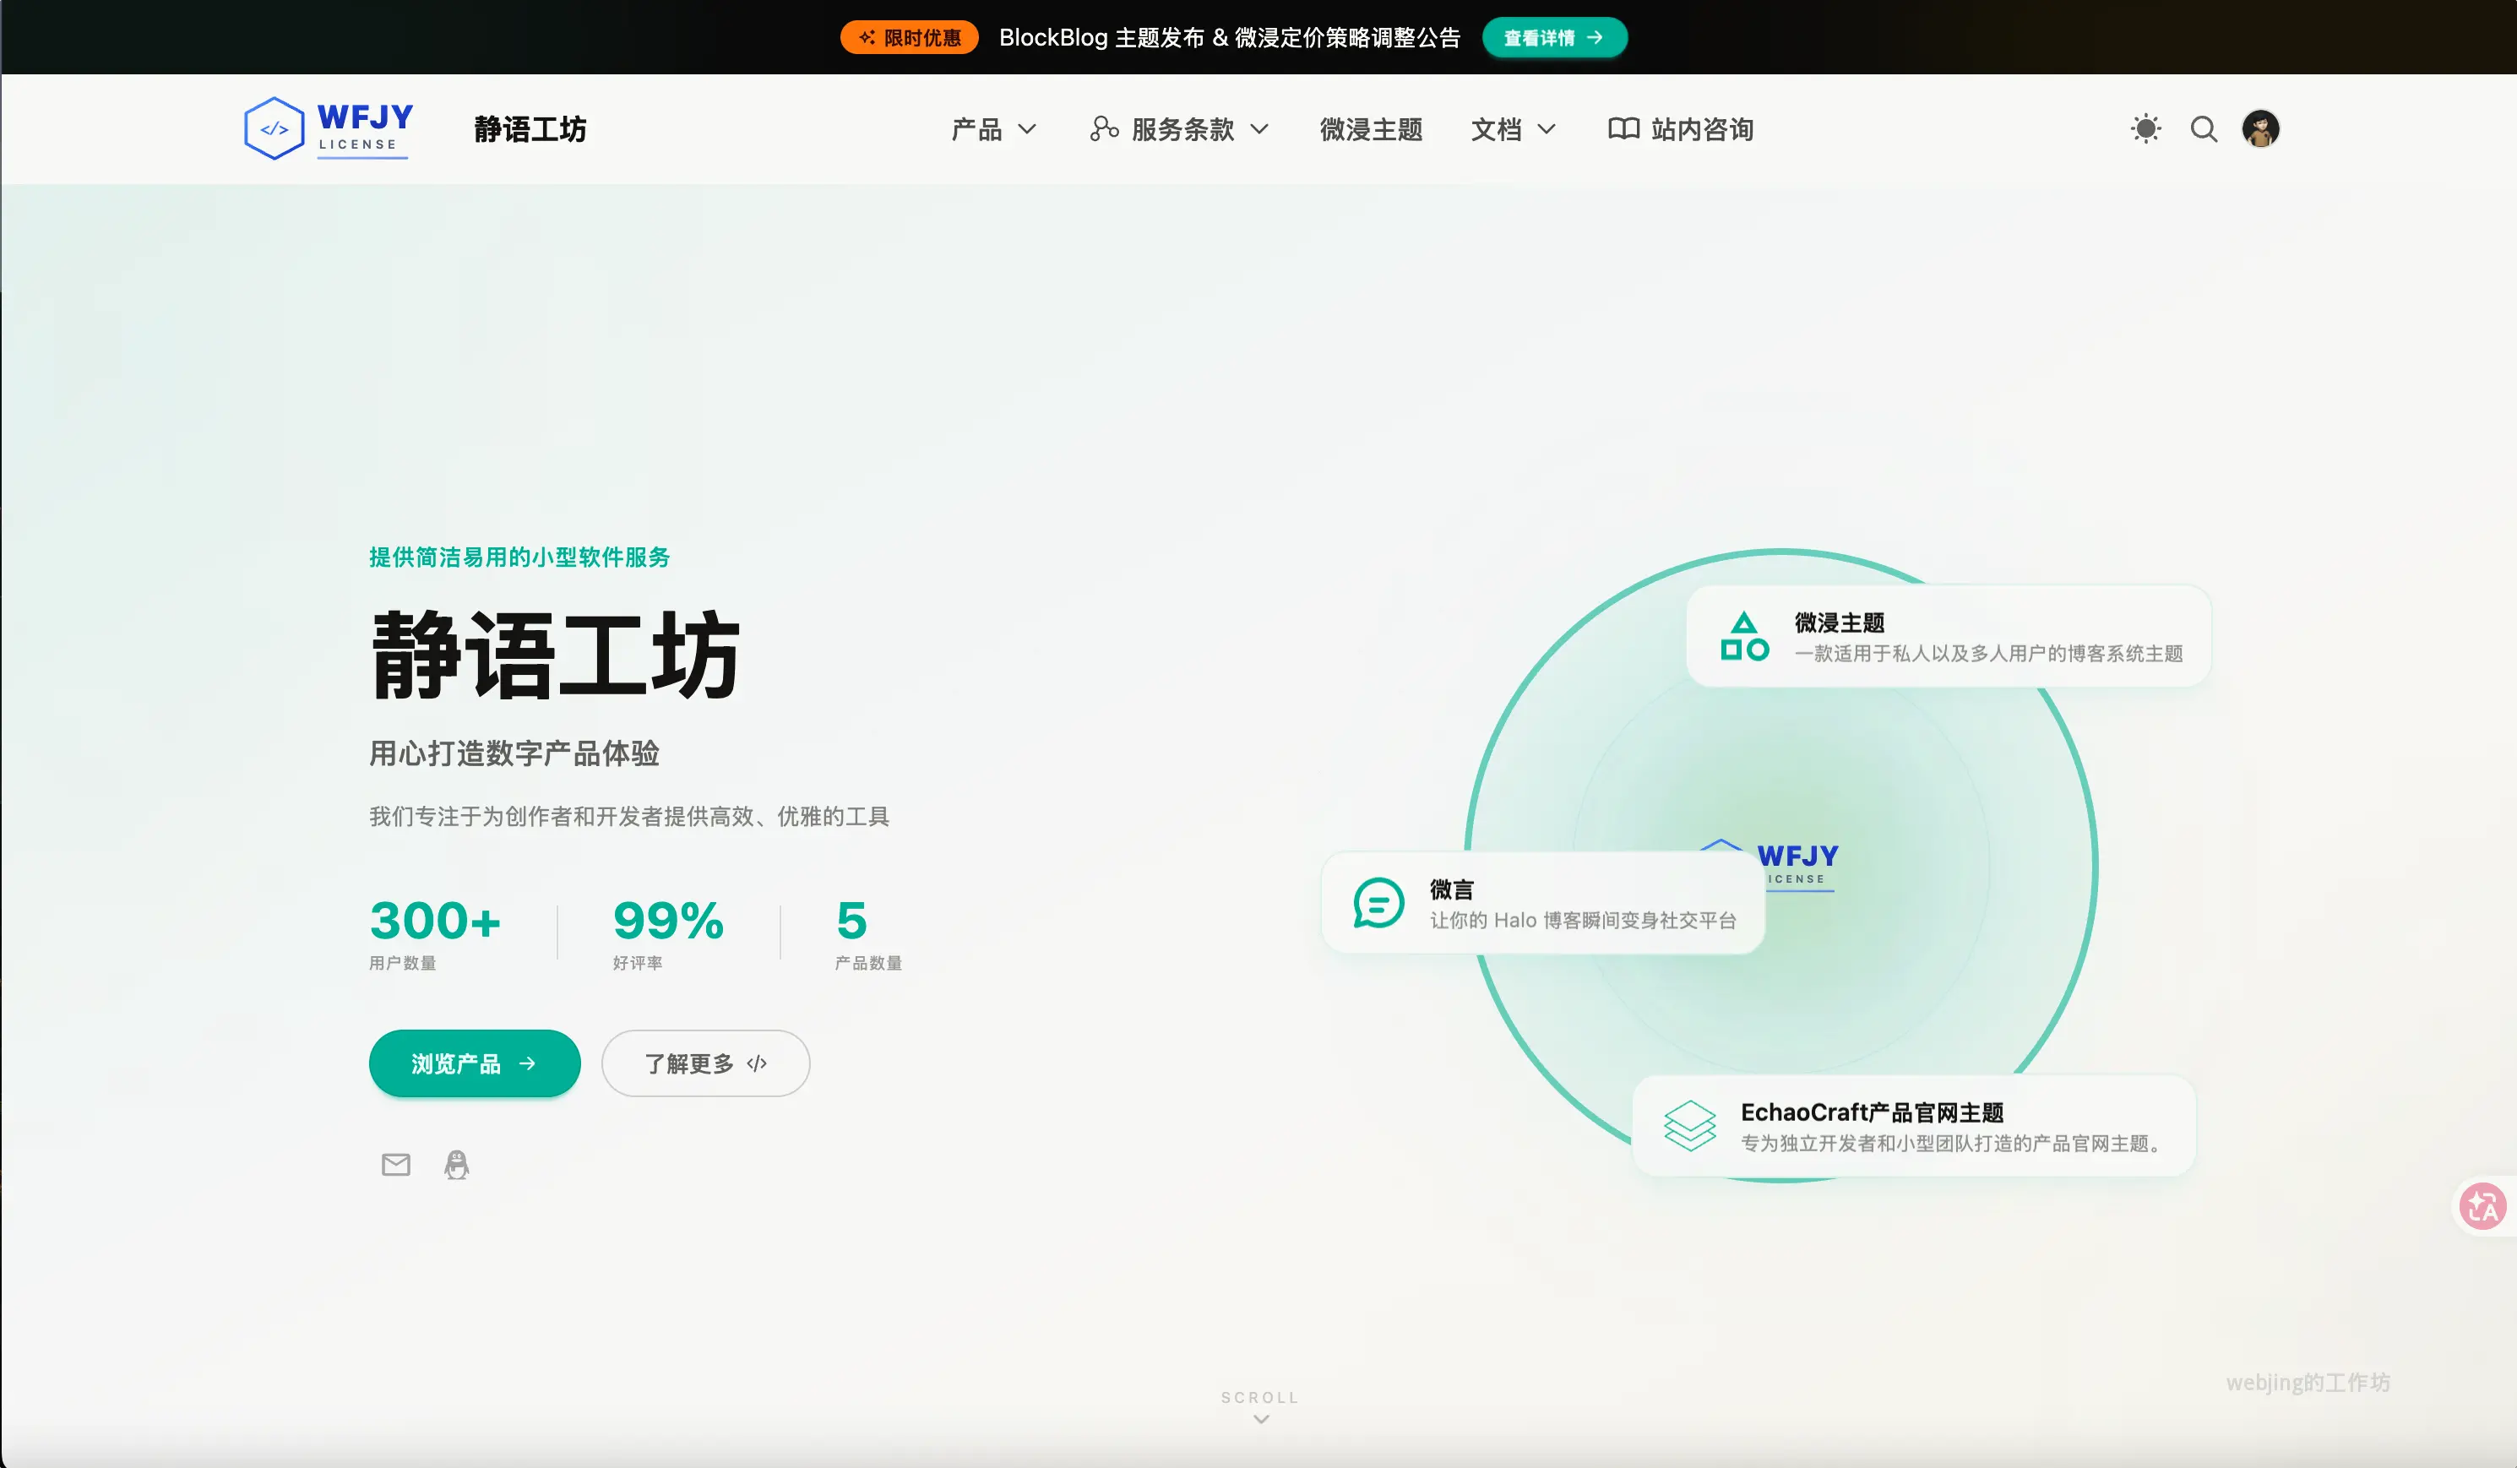Click the QQ penguin contact icon
Viewport: 2517px width, 1468px height.
click(x=456, y=1165)
